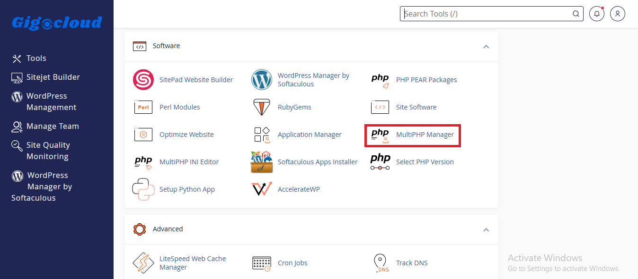
Task: Open the PHP PEAR Packages link
Action: pyautogui.click(x=426, y=80)
